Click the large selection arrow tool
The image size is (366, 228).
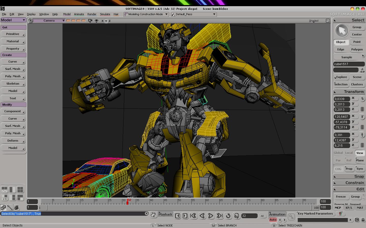point(342,31)
